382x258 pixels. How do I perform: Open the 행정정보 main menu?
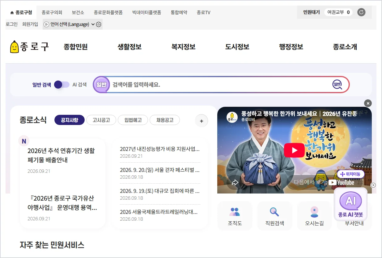point(291,47)
